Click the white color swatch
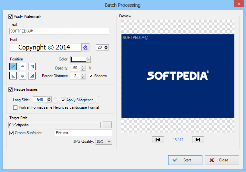The width and height of the screenshot is (246, 172). tap(79, 59)
